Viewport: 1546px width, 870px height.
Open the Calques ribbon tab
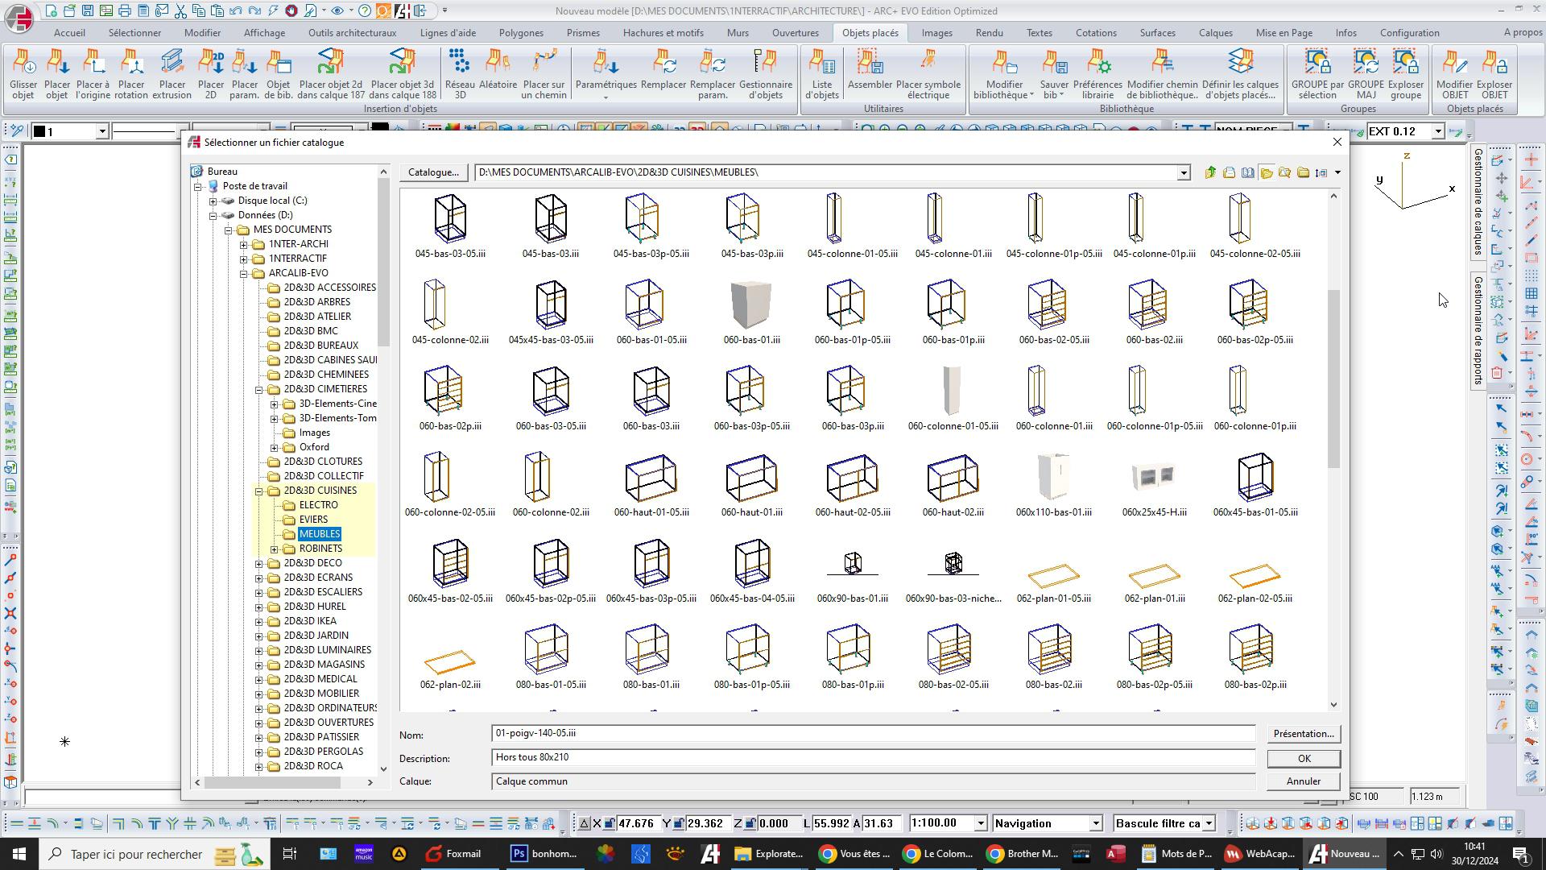coord(1214,33)
